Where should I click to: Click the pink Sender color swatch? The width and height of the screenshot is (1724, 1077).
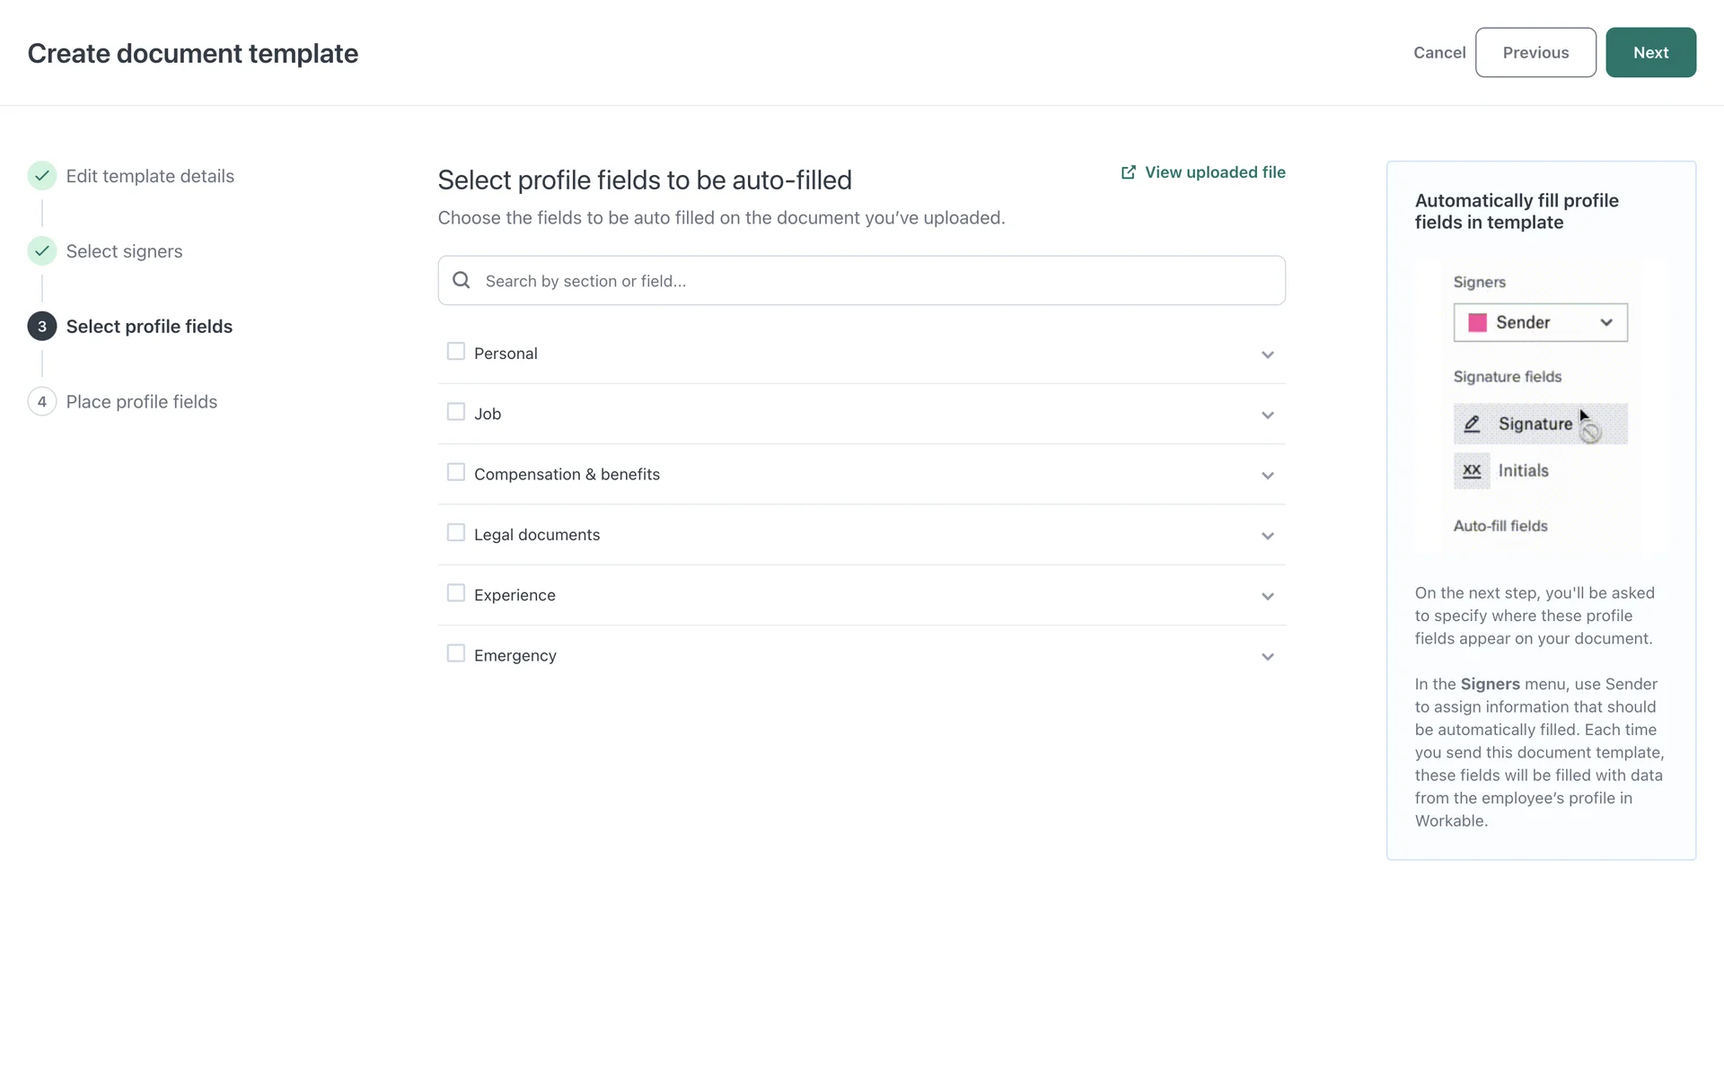pyautogui.click(x=1477, y=322)
